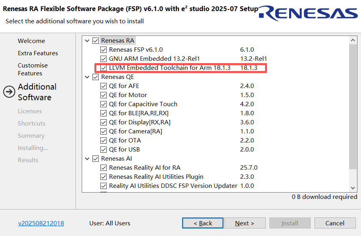Select the Additional Software step

pos(37,92)
